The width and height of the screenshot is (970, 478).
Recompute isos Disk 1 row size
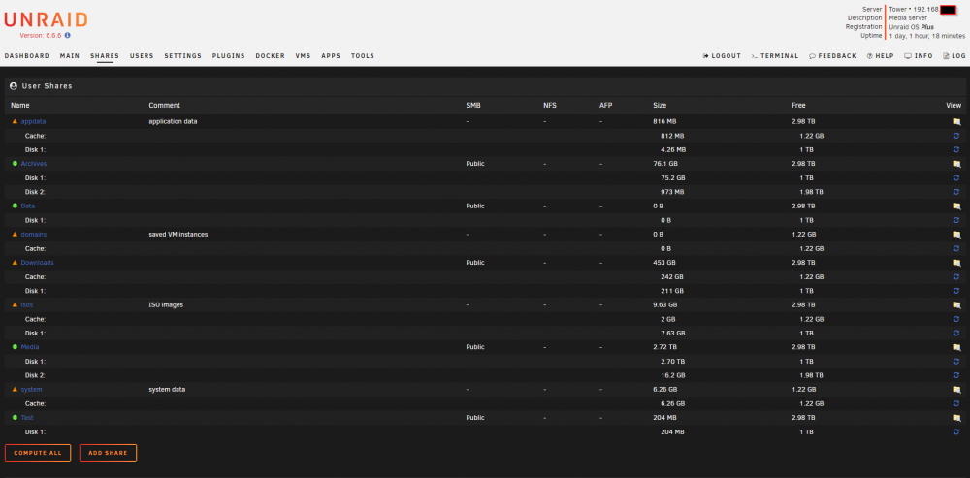click(956, 333)
